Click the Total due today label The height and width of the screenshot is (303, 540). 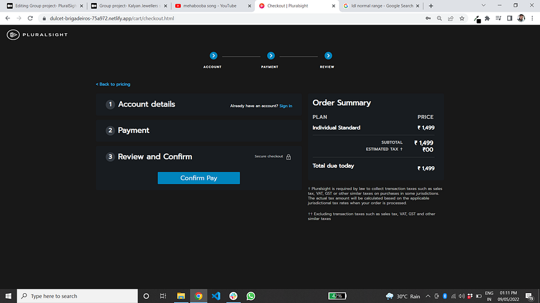click(333, 166)
